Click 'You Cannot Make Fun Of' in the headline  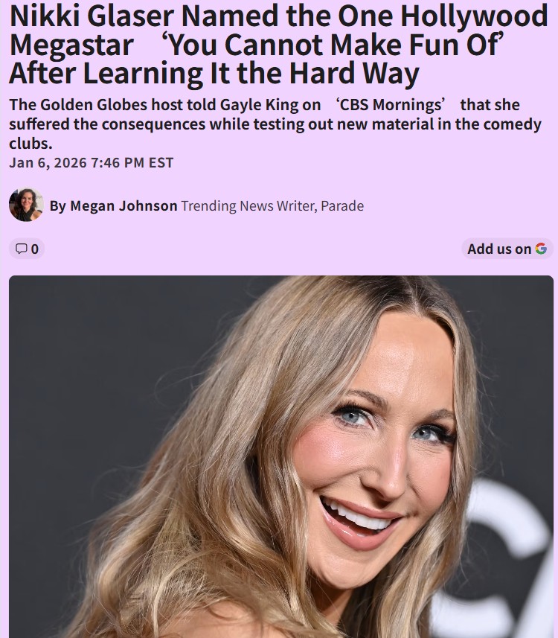(333, 45)
